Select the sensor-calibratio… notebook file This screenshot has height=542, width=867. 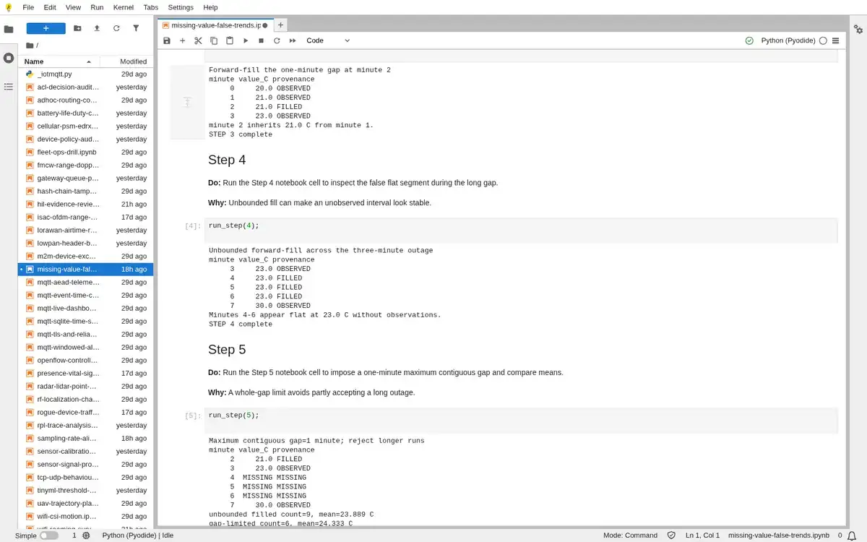tap(85, 452)
